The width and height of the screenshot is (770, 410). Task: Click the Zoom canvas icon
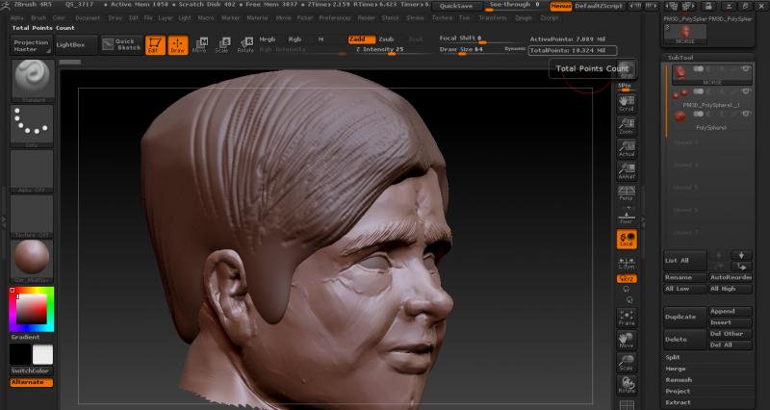coord(627,124)
